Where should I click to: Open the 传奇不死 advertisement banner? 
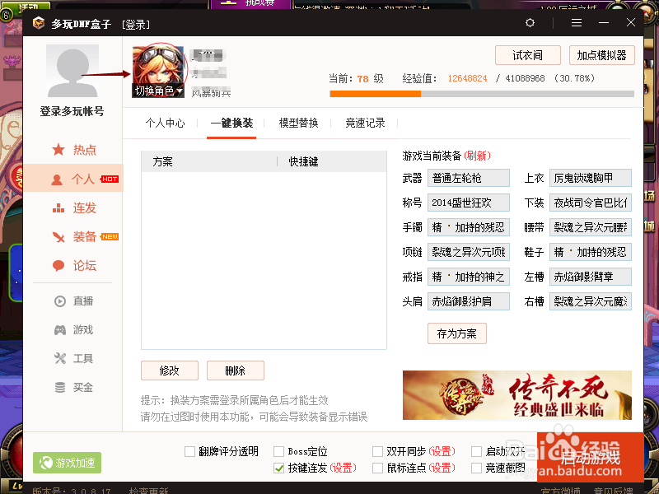(517, 395)
